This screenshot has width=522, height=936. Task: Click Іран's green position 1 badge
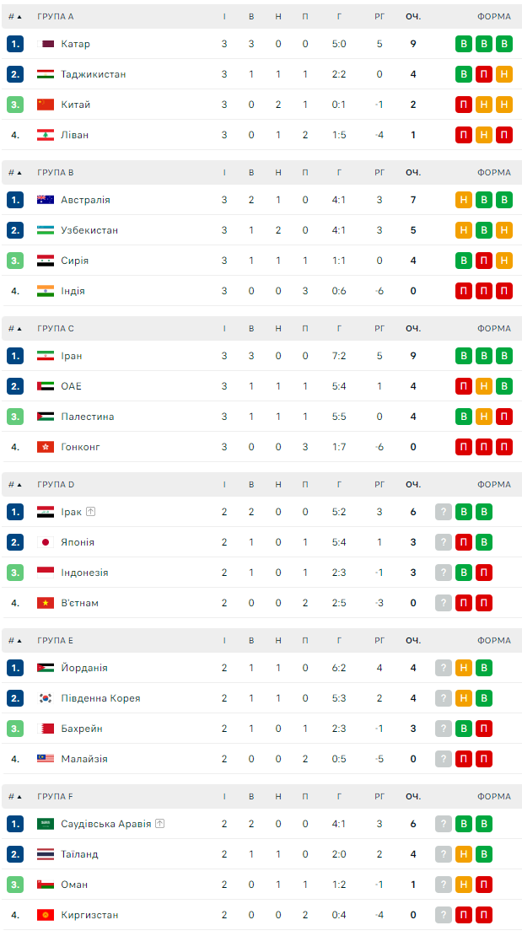(x=15, y=356)
